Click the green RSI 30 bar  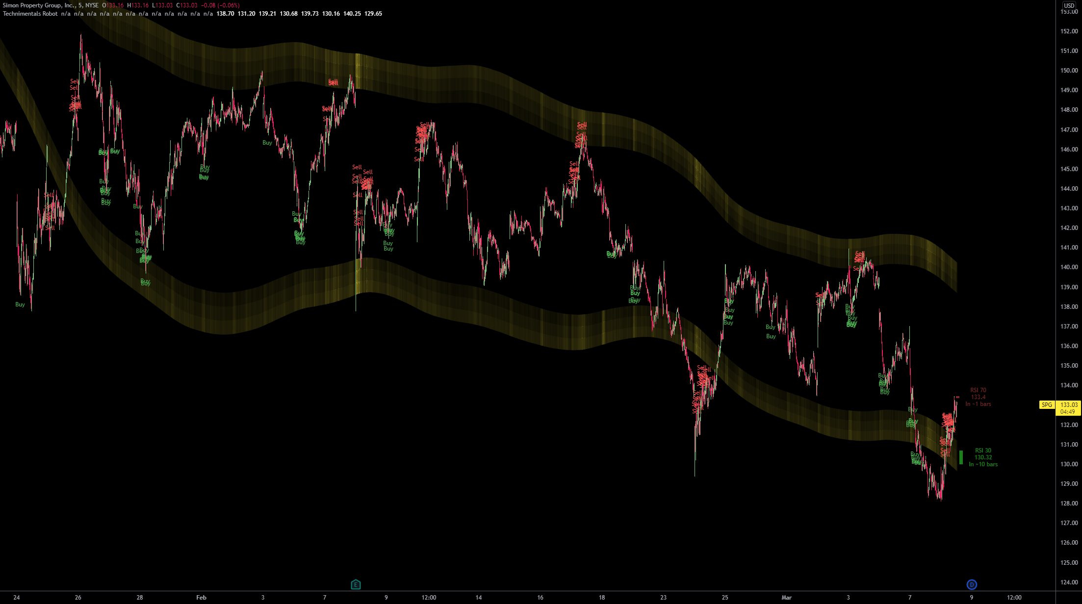tap(961, 457)
